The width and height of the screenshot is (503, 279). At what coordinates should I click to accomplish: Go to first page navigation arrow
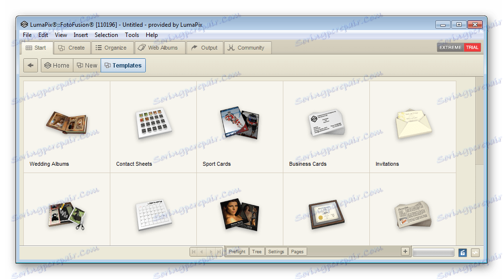[194, 252]
